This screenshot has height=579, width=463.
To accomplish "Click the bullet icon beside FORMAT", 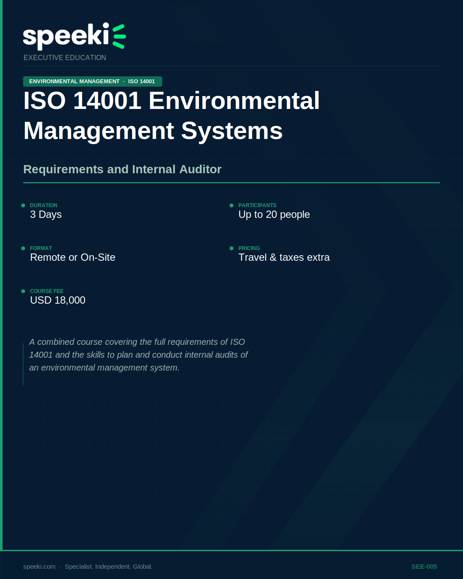I will point(23,248).
